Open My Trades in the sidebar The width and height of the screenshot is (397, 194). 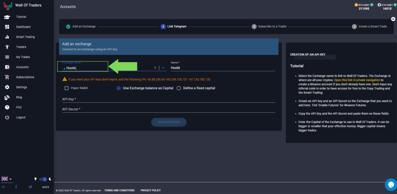pos(23,57)
